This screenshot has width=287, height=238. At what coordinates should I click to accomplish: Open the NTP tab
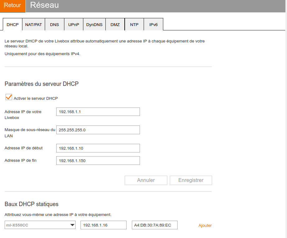coord(134,25)
